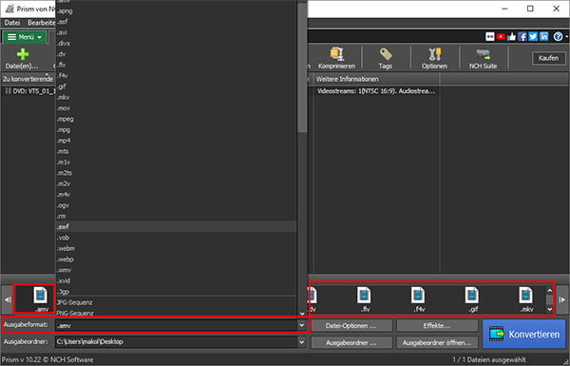Select the .f4v format icon
Viewport: 570px width, 366px height.
click(x=418, y=299)
